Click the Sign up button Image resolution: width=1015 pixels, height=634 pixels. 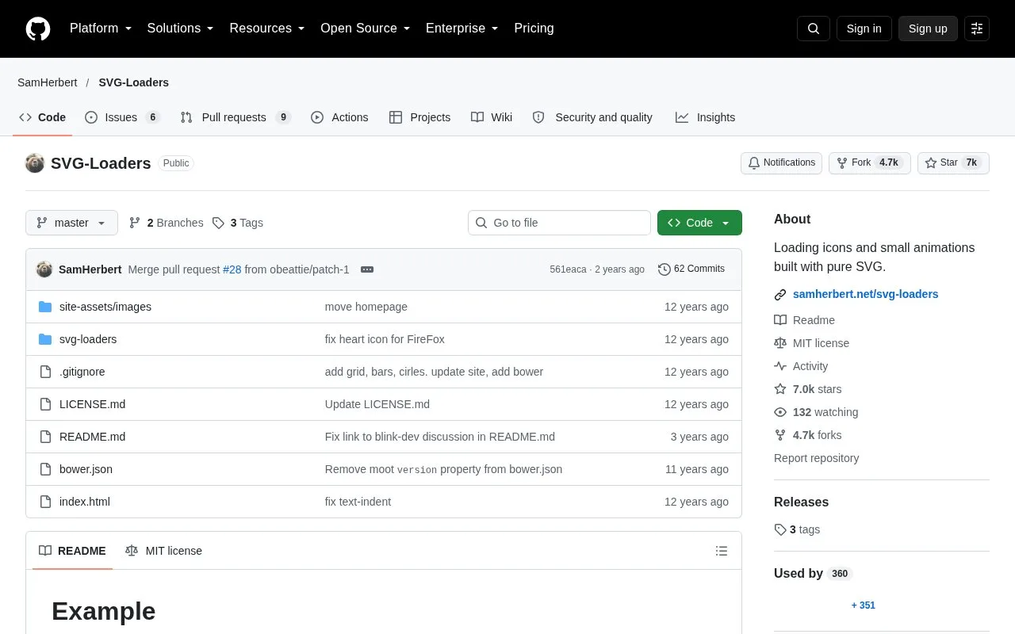[928, 29]
